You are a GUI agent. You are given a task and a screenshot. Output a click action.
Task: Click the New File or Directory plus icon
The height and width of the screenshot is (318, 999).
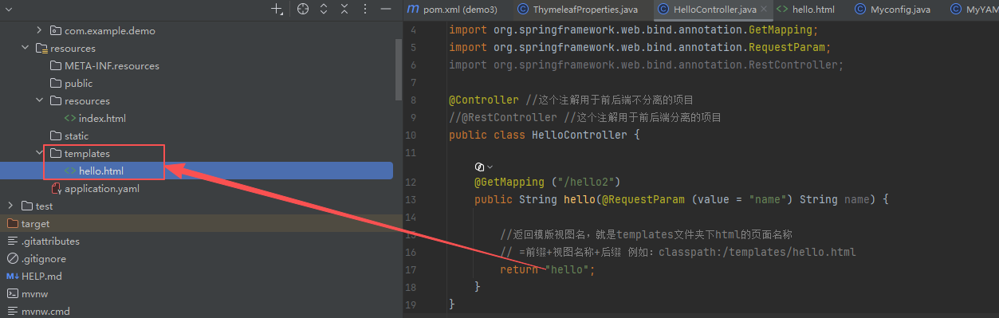click(x=277, y=9)
